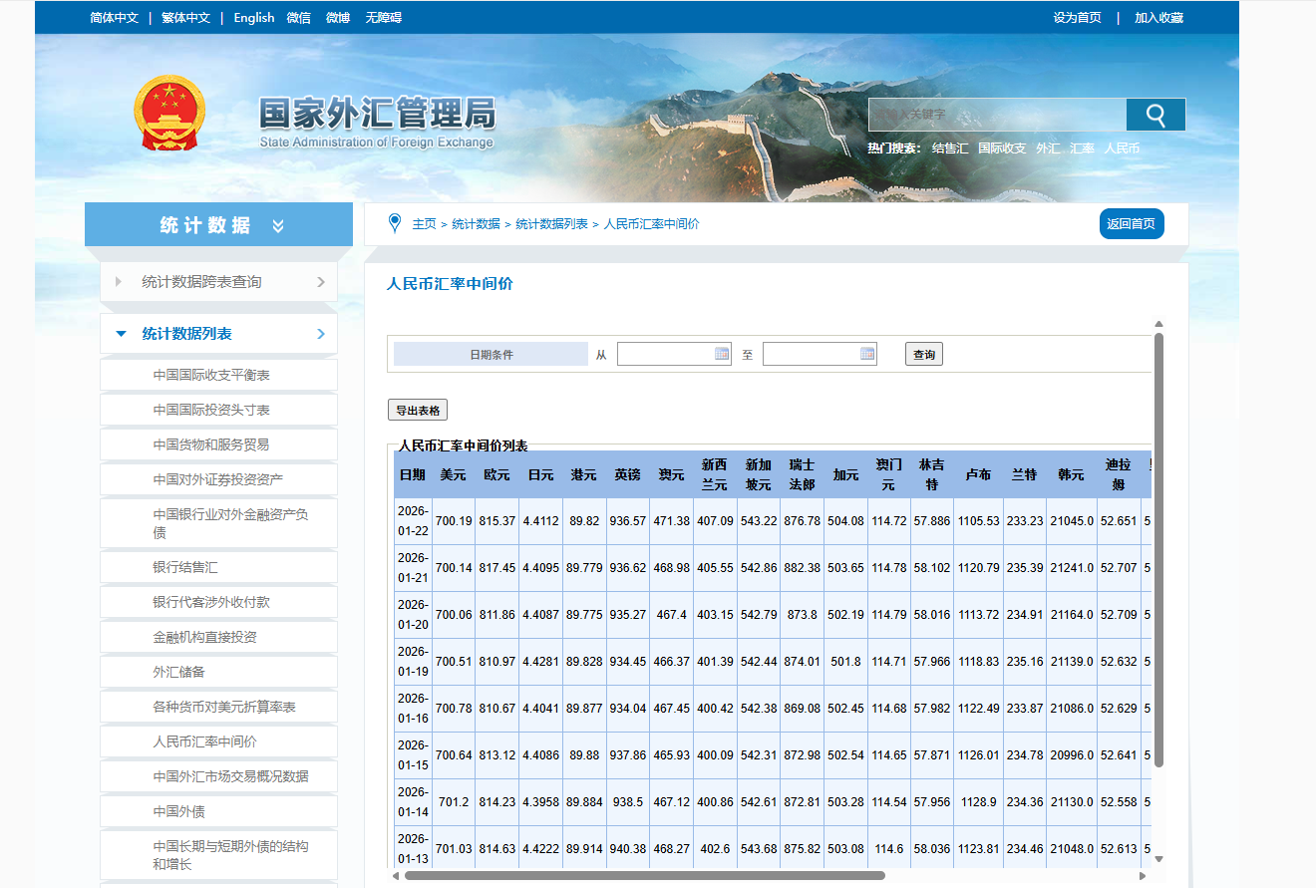Image resolution: width=1316 pixels, height=888 pixels.
Task: Click 返回首页 return home button
Action: pyautogui.click(x=1131, y=224)
